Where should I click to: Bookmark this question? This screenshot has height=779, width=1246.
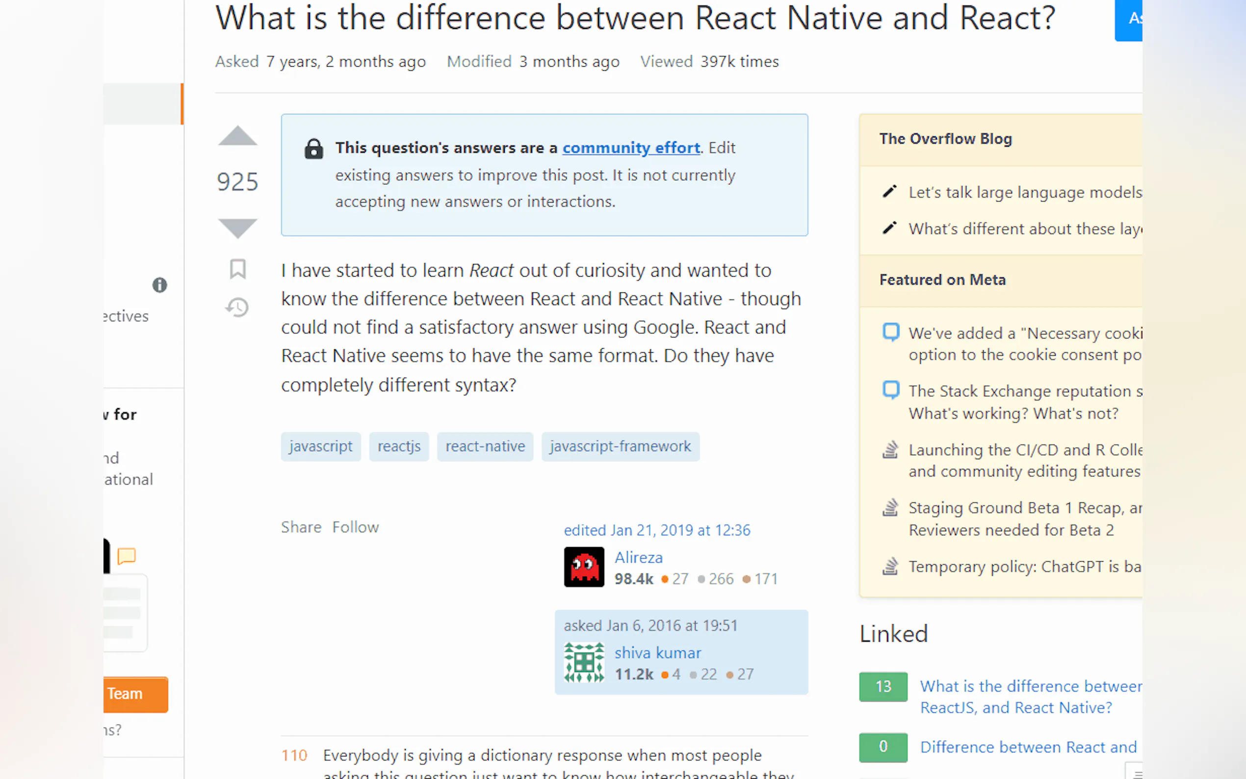coord(237,269)
